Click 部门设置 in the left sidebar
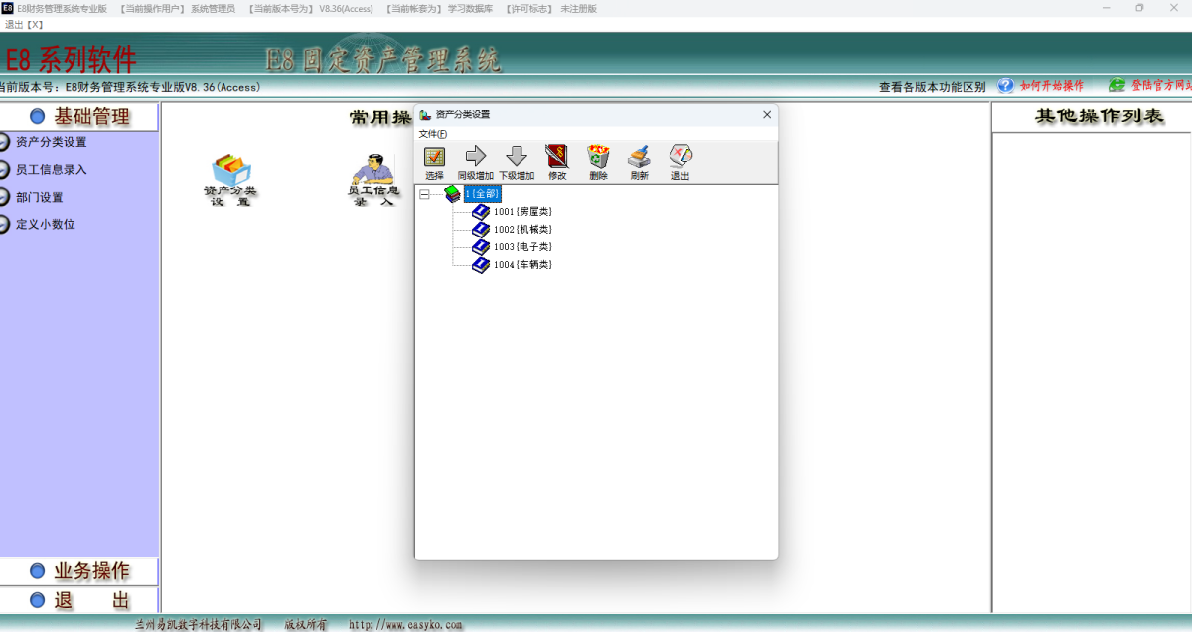 pyautogui.click(x=40, y=197)
